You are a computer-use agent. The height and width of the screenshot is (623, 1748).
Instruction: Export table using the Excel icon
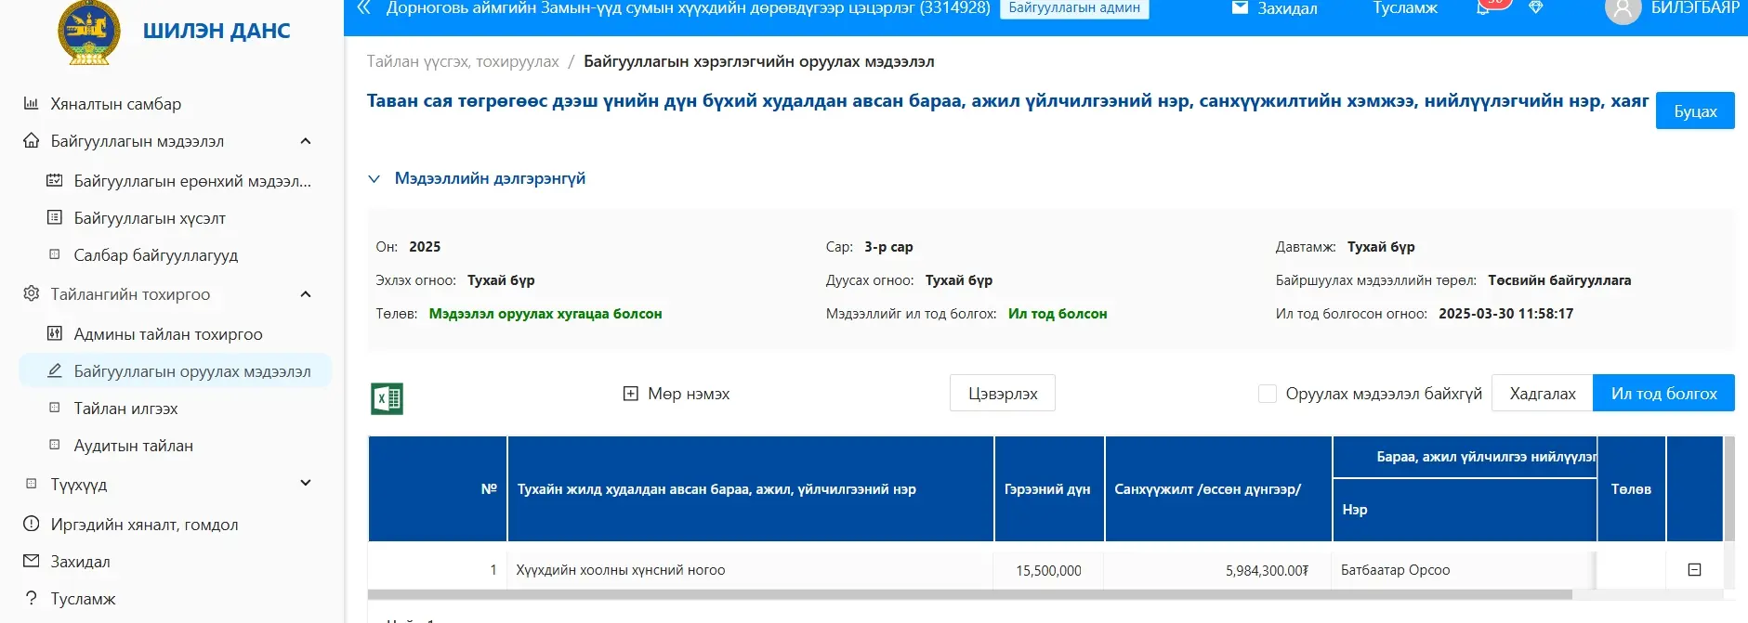[x=388, y=398]
